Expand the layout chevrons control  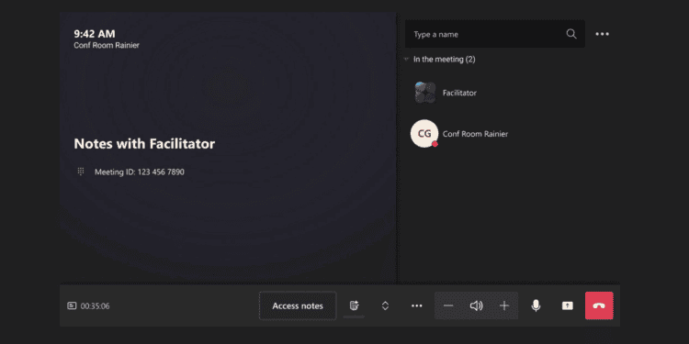point(385,305)
